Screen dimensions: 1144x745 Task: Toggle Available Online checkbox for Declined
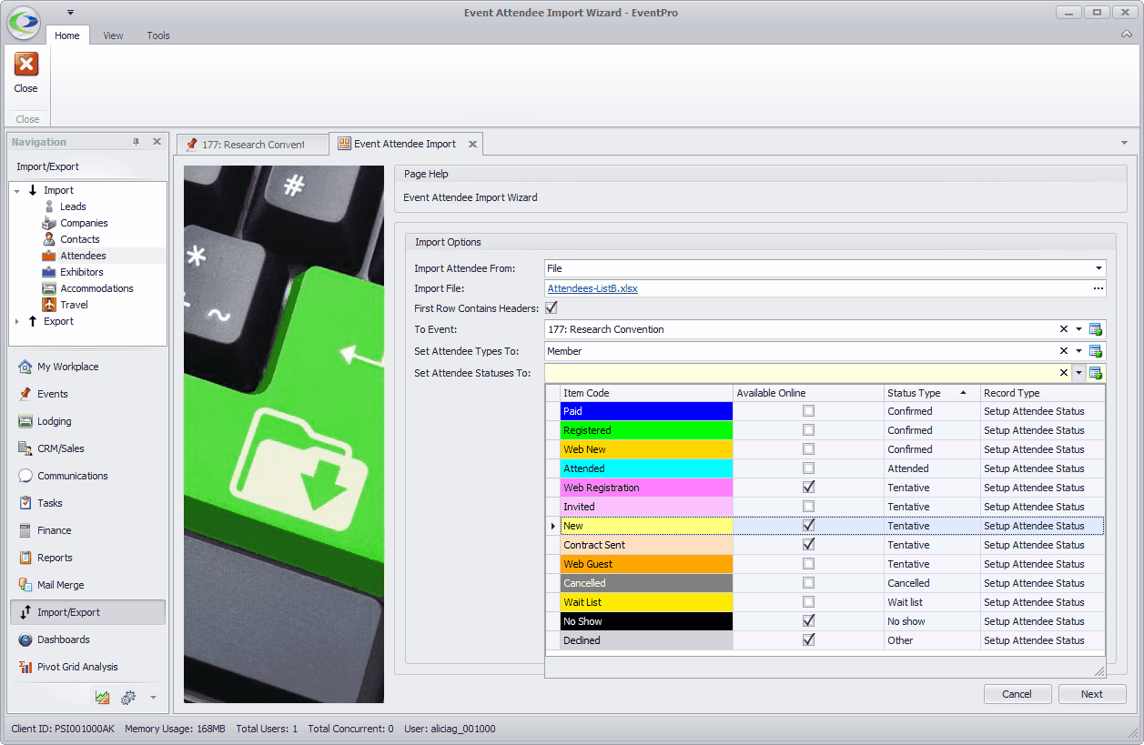[x=808, y=640]
